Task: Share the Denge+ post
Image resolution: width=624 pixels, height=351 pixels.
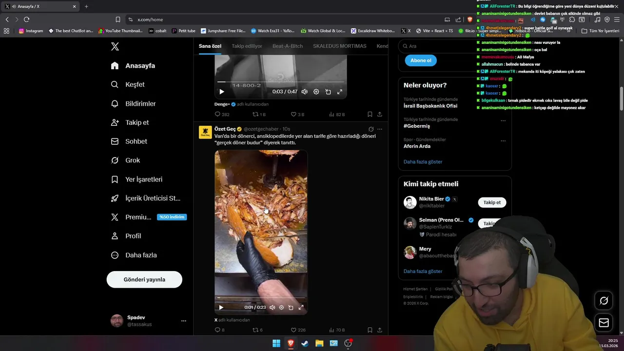Action: tap(380, 114)
